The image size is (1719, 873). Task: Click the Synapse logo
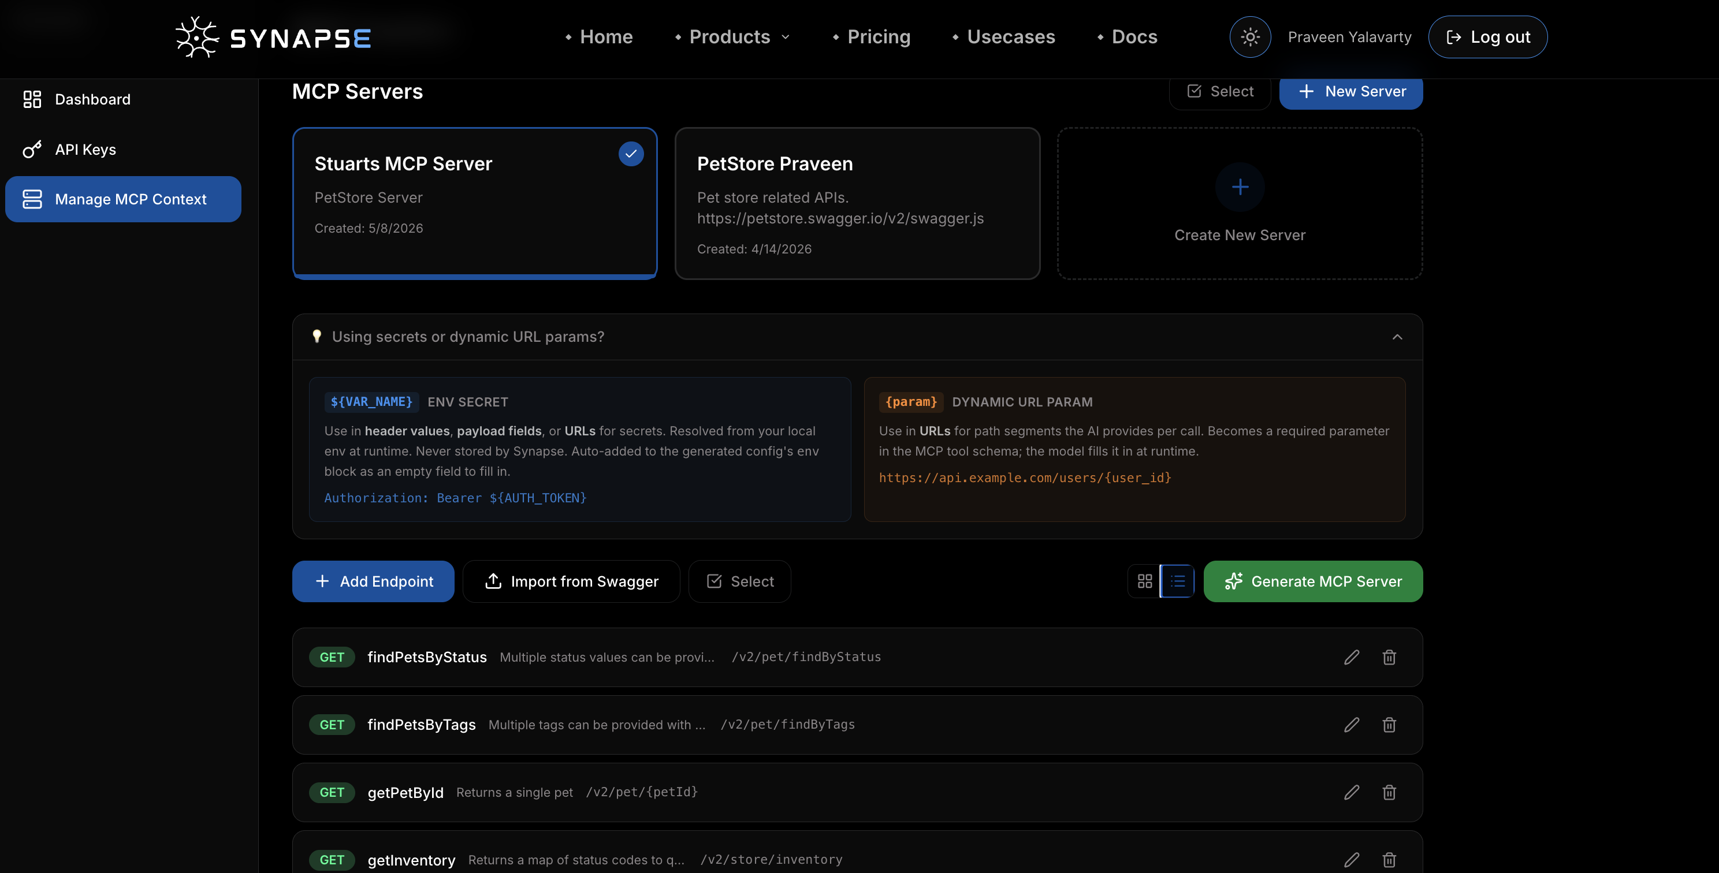tap(273, 38)
